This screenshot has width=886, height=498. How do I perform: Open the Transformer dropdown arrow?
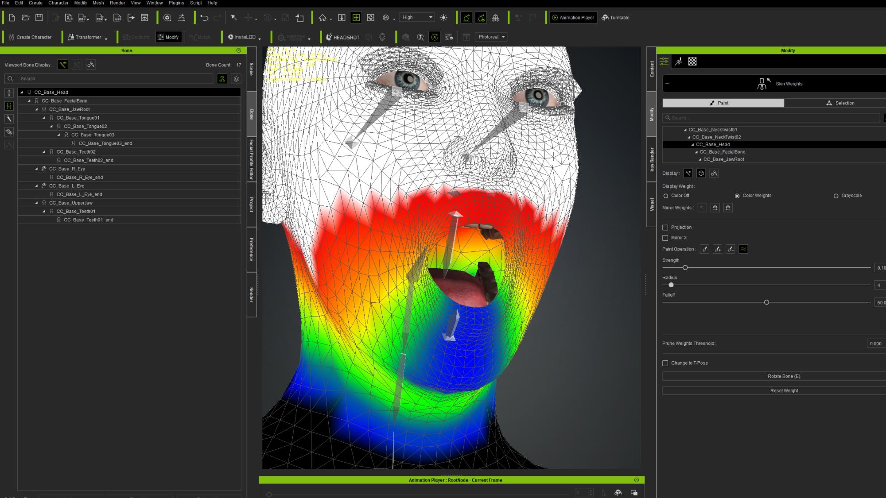coord(106,39)
